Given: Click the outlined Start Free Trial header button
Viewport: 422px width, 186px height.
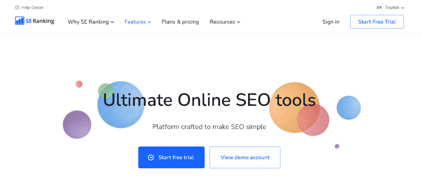Looking at the screenshot, I should [x=377, y=22].
